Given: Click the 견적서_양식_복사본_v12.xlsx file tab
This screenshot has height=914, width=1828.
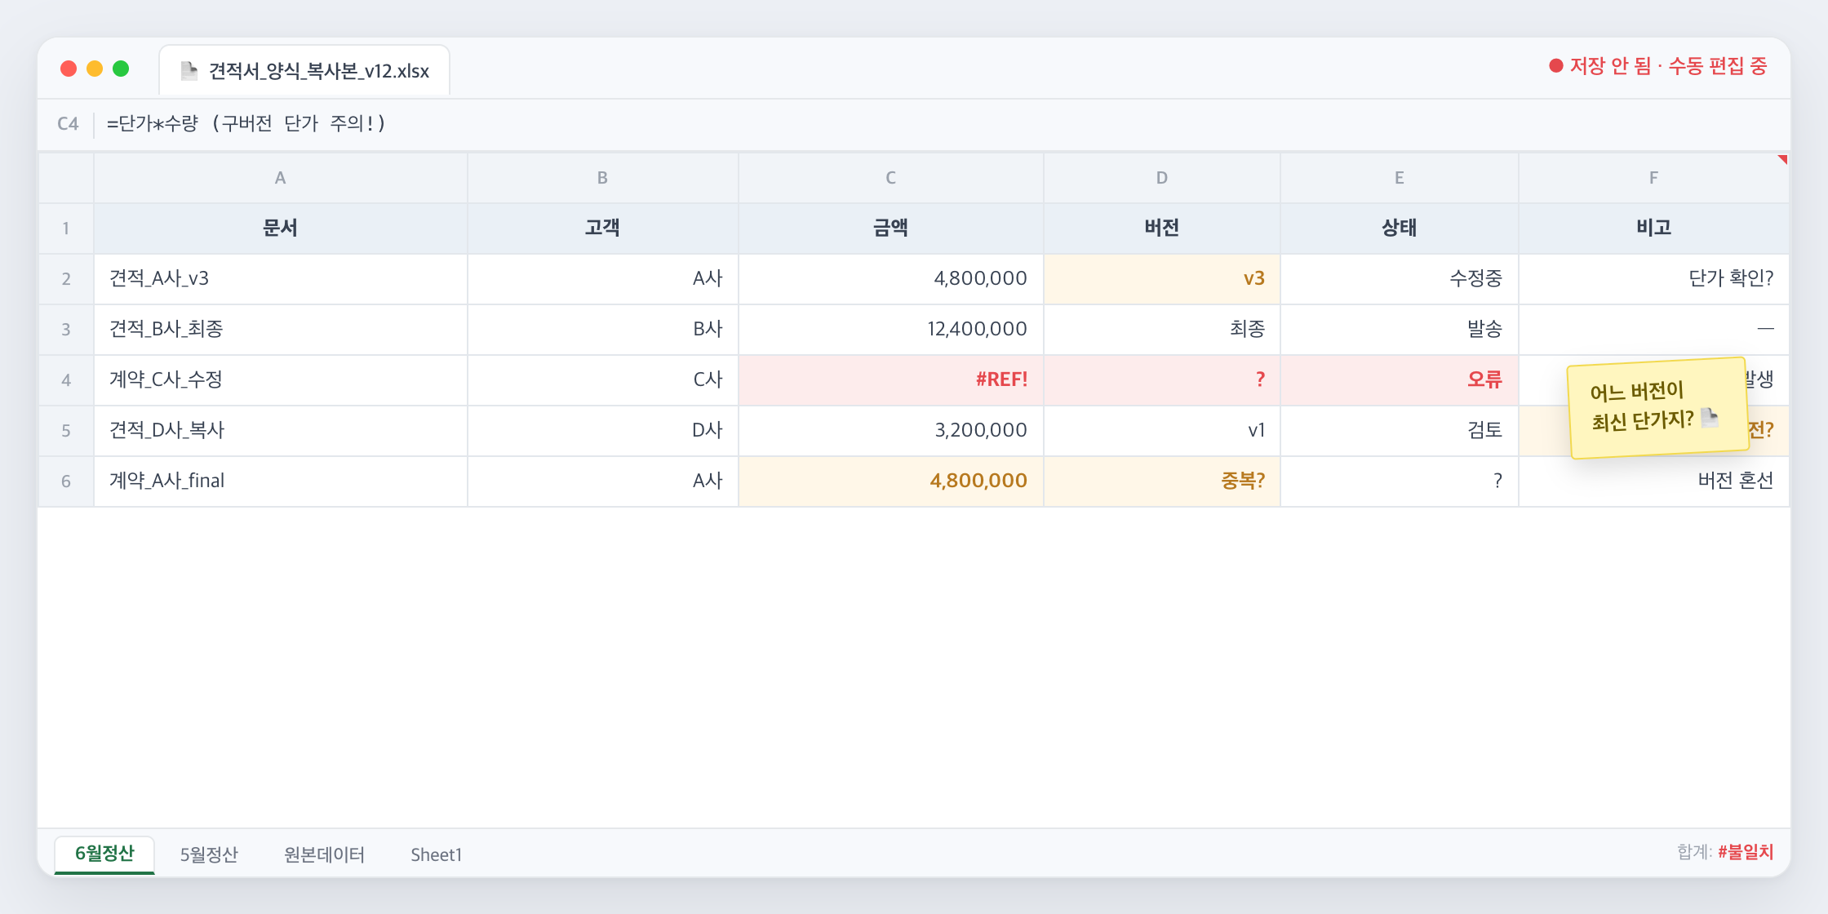Looking at the screenshot, I should click(x=304, y=71).
